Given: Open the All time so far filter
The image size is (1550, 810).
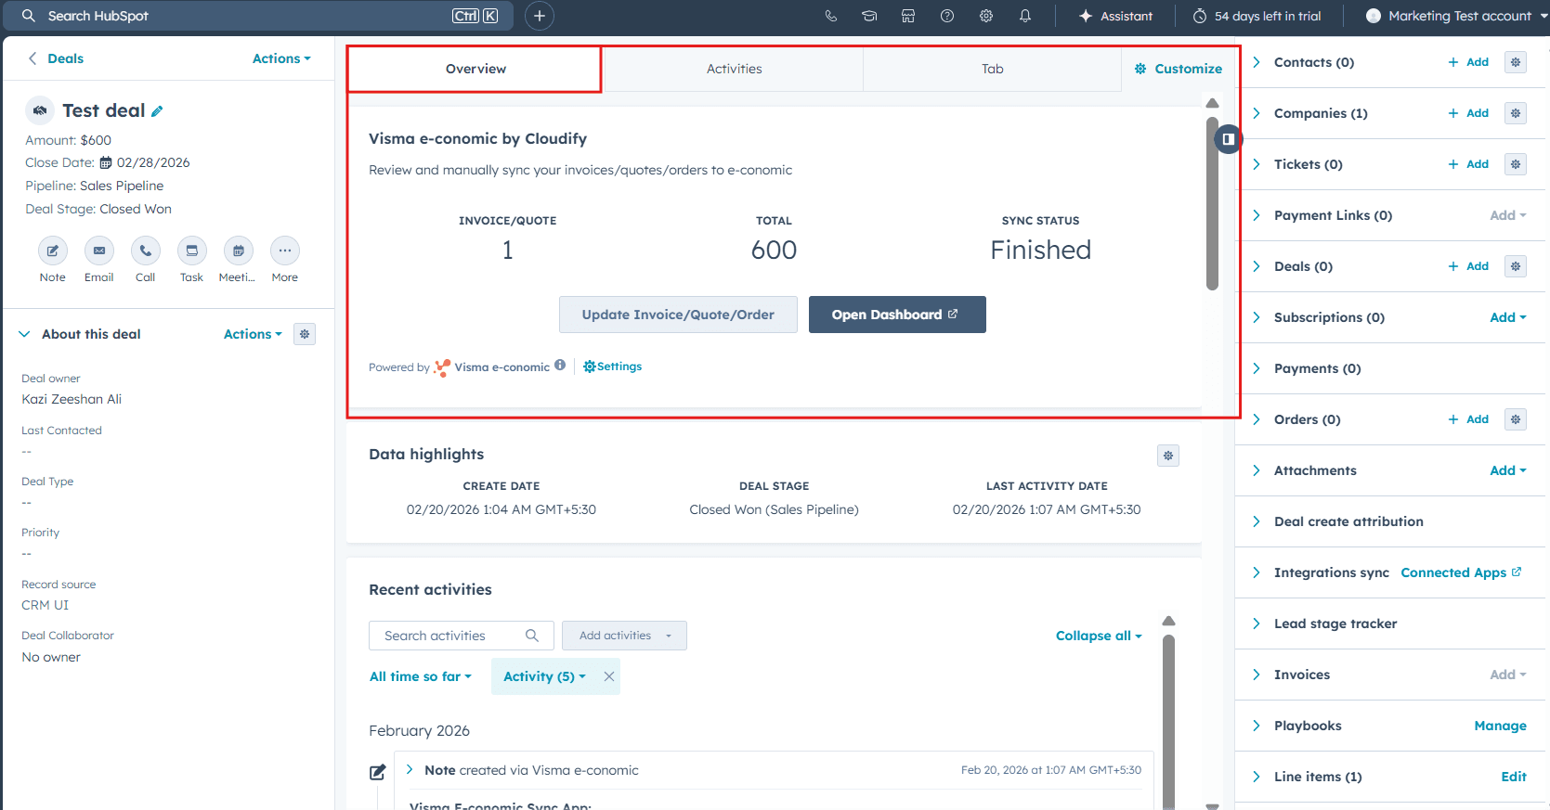Looking at the screenshot, I should click(421, 676).
